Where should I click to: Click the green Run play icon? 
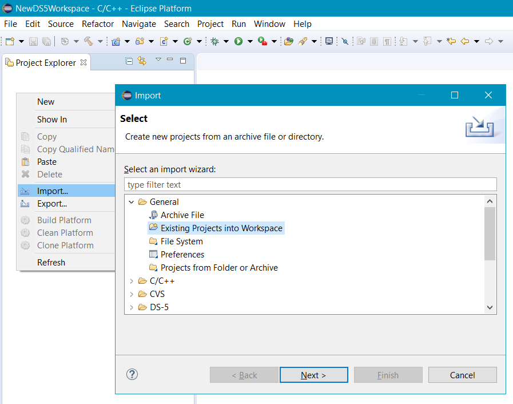pos(238,41)
